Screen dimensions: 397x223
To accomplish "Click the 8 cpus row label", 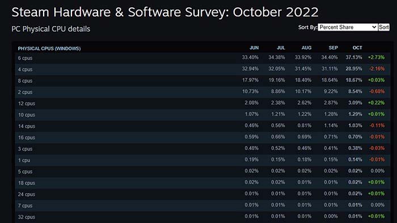I will [x=25, y=81].
